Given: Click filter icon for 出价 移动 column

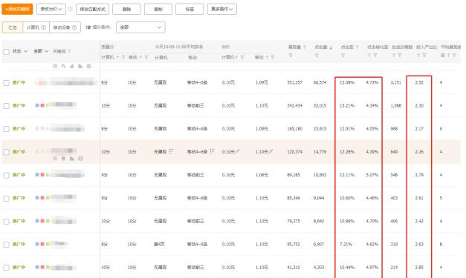Looking at the screenshot, I should 273,57.
